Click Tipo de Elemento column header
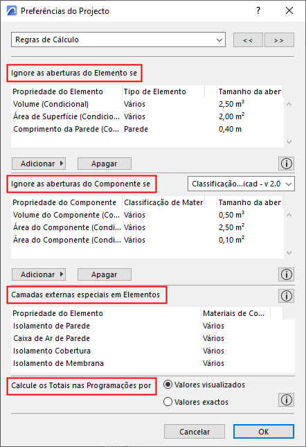 click(x=163, y=91)
